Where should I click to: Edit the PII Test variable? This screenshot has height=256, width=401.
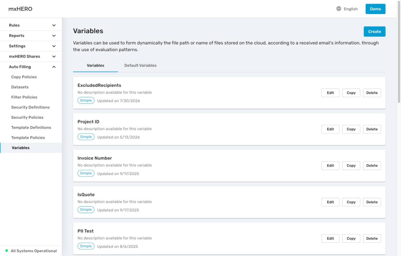pos(330,238)
